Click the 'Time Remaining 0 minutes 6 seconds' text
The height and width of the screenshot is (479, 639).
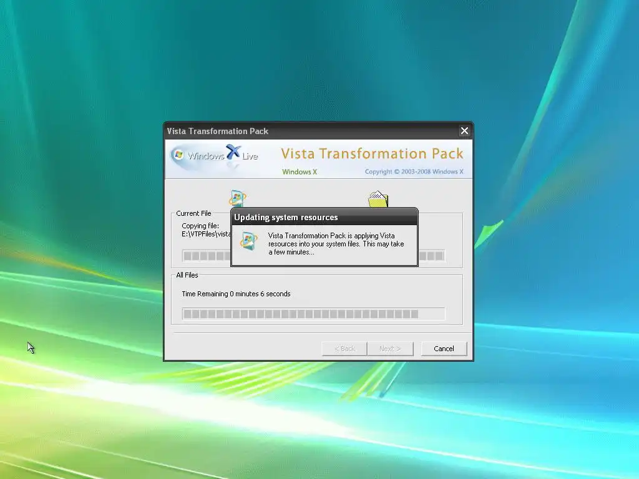point(236,294)
